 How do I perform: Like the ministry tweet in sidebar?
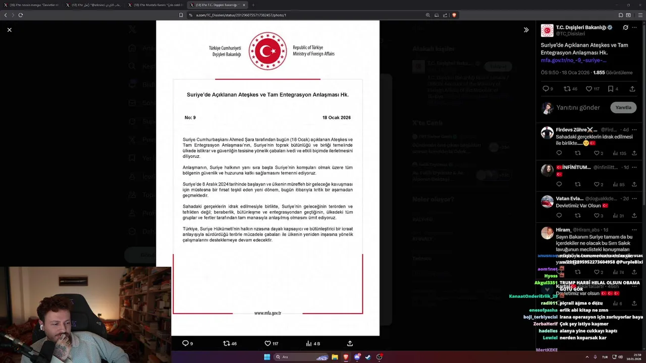(x=588, y=89)
